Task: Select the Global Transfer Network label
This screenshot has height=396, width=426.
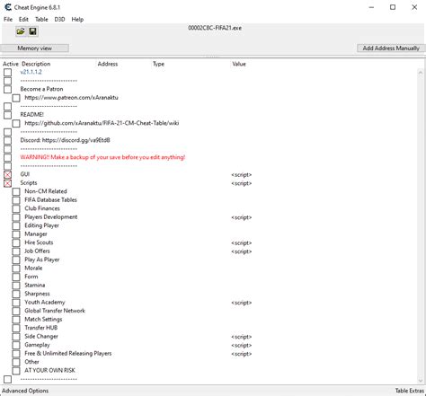Action: pos(55,311)
